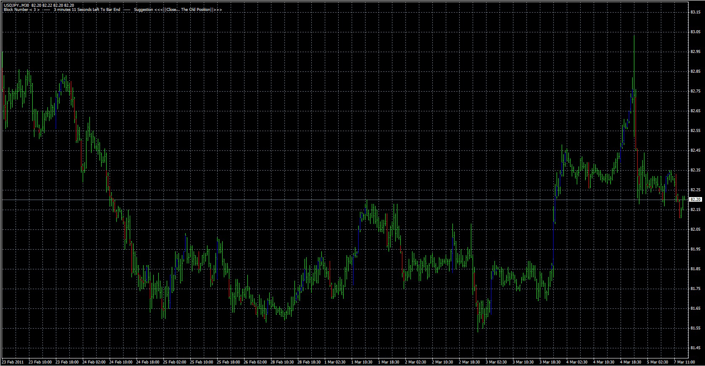Click the 81.45 price axis label

(x=695, y=348)
